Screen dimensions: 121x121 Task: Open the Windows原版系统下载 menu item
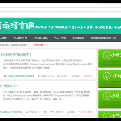tap(103, 38)
